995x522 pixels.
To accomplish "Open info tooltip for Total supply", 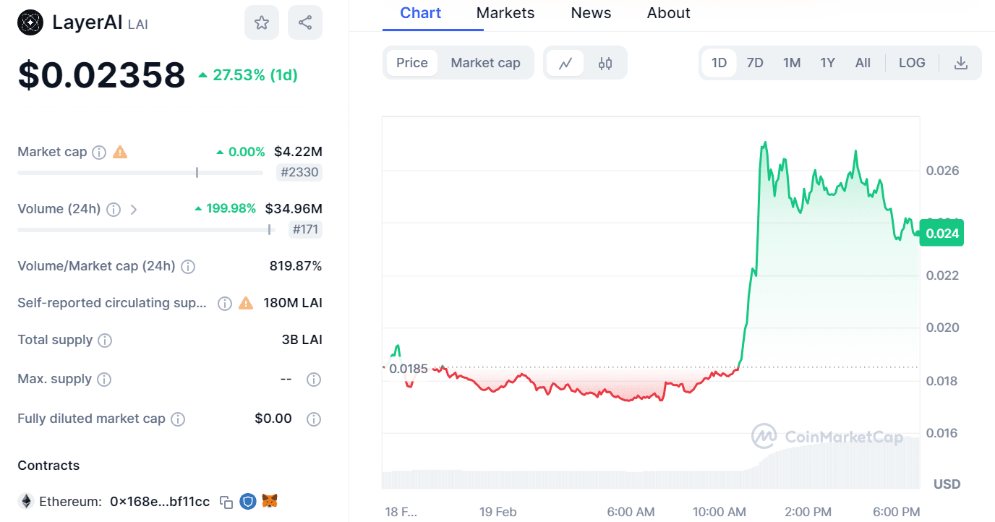I will coord(105,340).
